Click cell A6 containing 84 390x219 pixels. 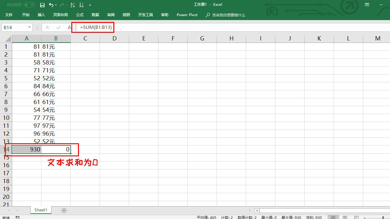[x=27, y=86]
